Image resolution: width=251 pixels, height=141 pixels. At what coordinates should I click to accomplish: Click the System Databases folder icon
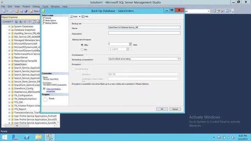12,27
